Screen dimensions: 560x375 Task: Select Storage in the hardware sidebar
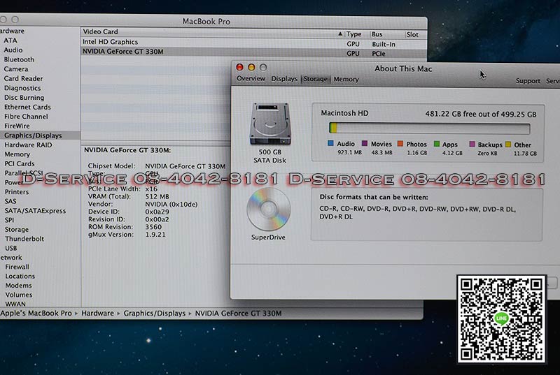pos(16,229)
